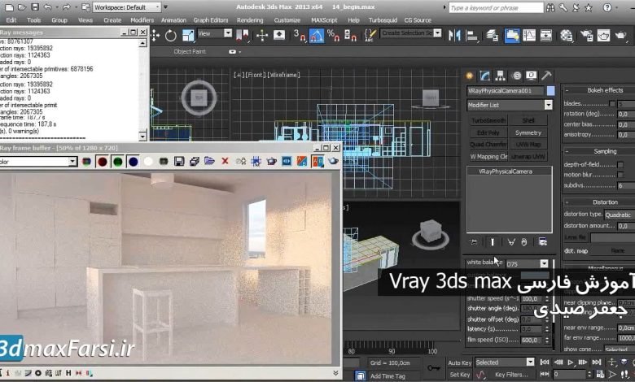
Task: Open the MAXScript menu
Action: (324, 20)
